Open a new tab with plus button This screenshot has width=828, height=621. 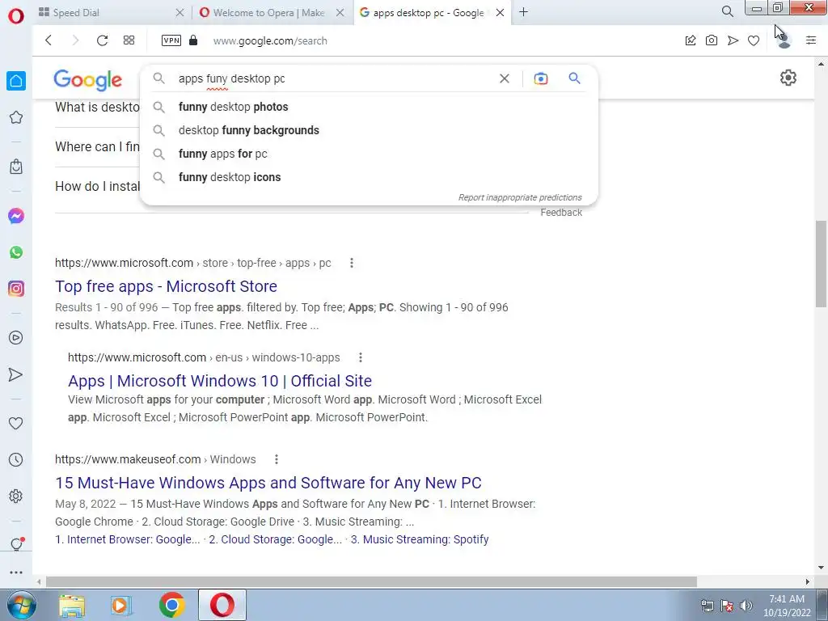[523, 11]
